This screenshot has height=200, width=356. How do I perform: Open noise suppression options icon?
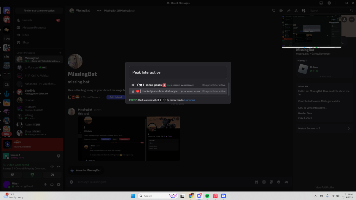click(x=52, y=167)
